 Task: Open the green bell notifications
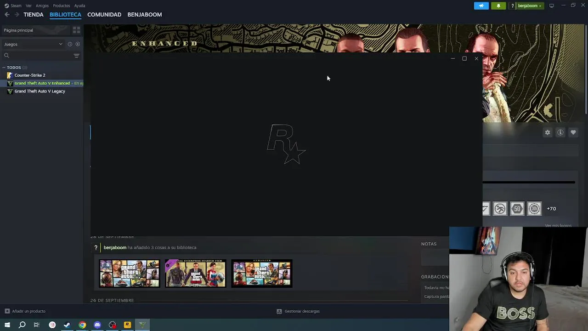click(498, 6)
